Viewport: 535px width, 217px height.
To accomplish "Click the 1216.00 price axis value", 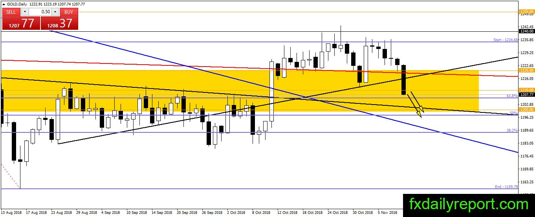I will [x=526, y=79].
